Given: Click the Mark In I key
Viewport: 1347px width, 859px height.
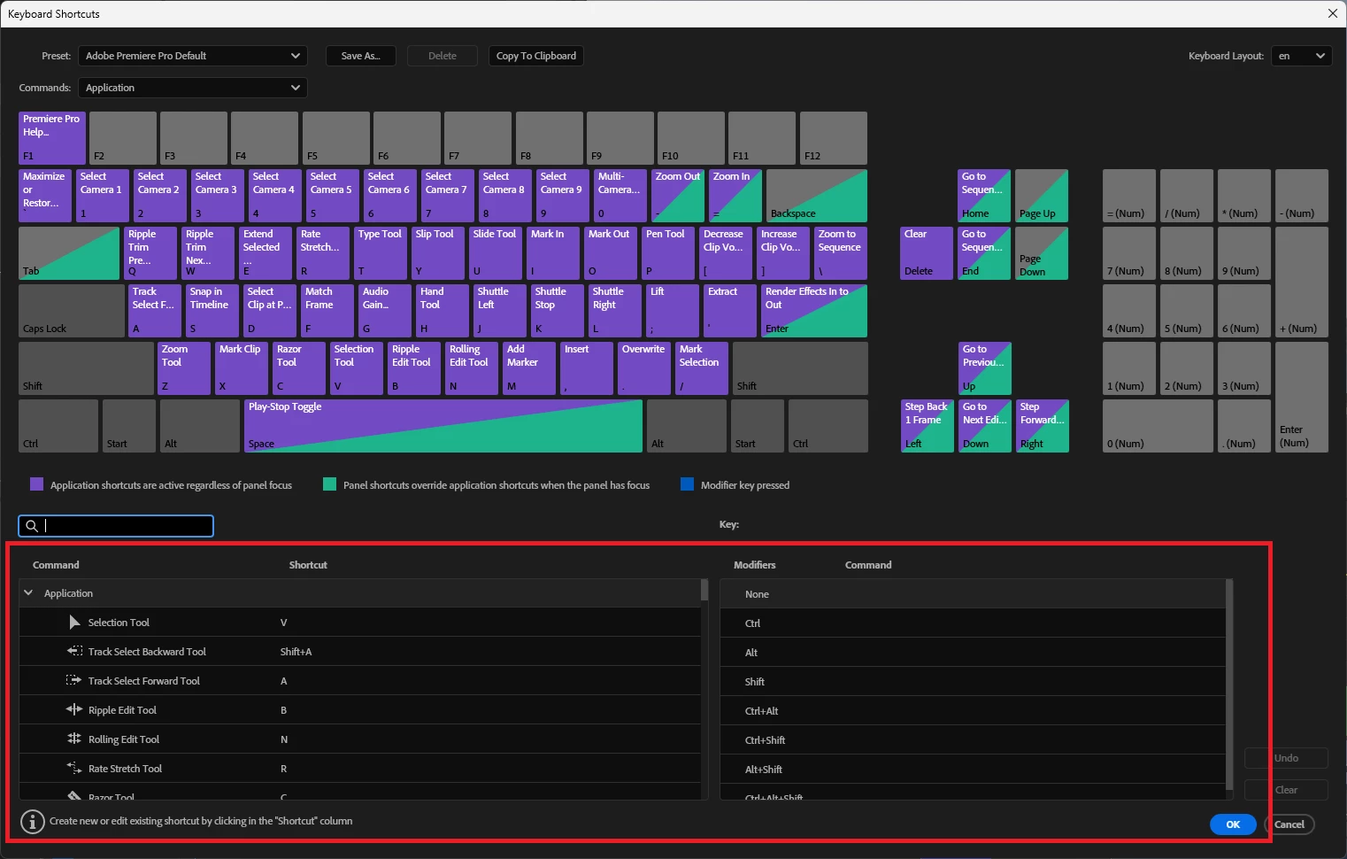Looking at the screenshot, I should (553, 253).
